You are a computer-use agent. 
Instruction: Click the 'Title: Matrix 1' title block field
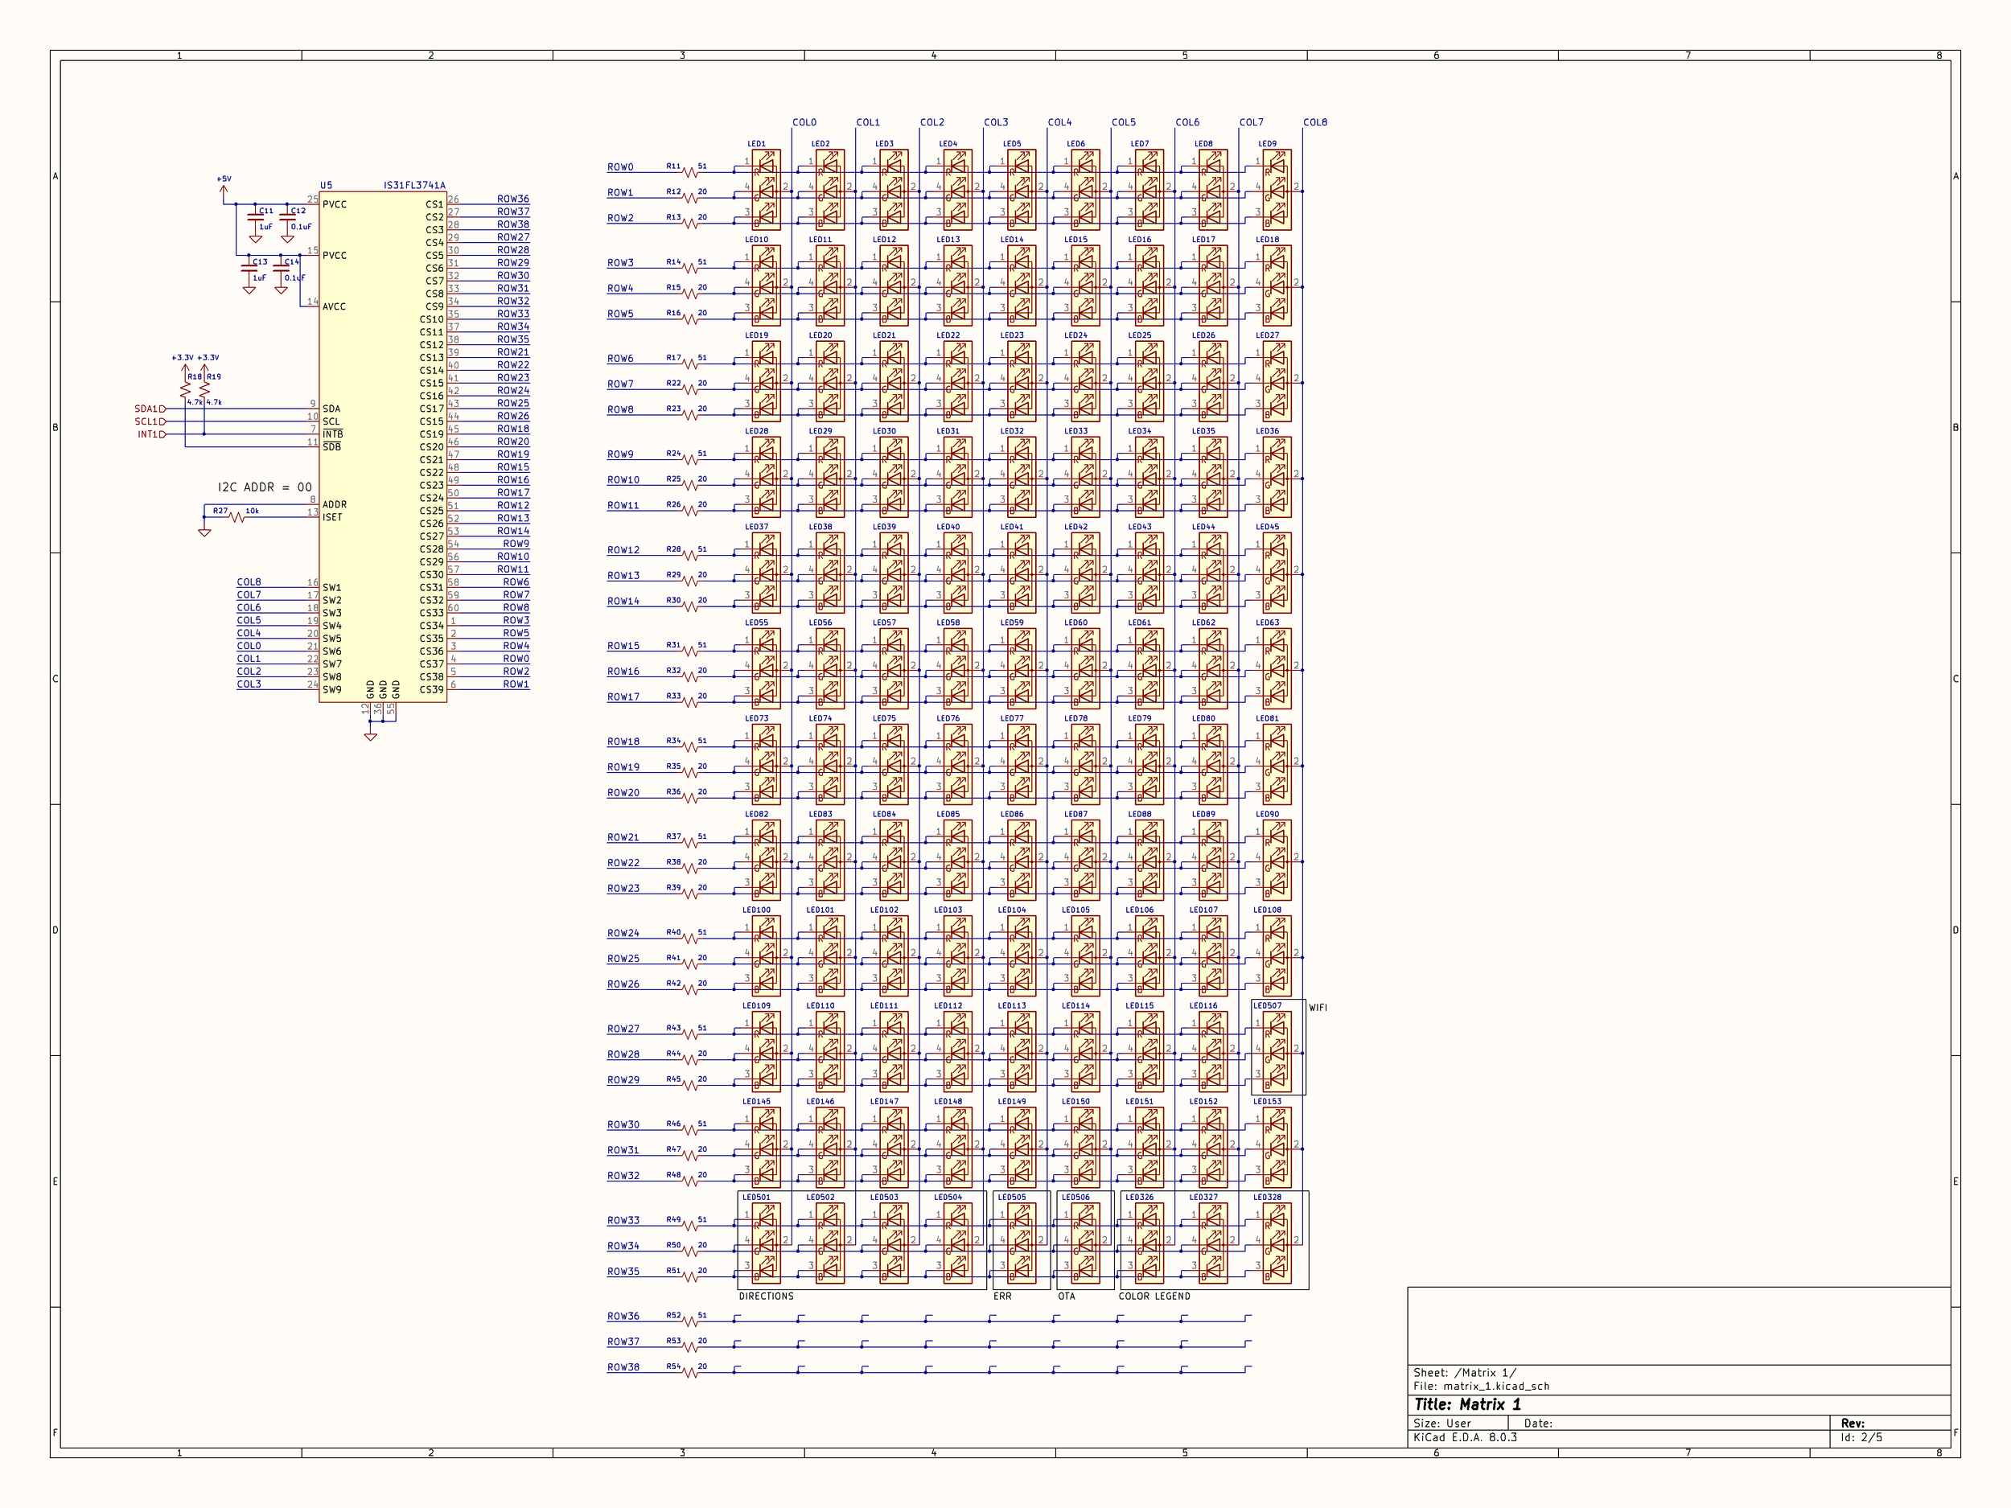(x=1467, y=1404)
